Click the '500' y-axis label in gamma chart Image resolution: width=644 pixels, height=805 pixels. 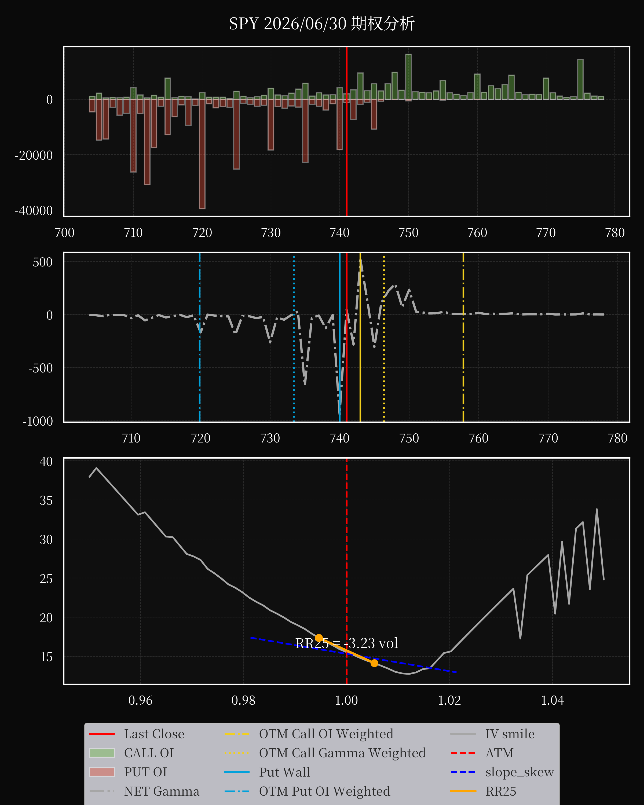(43, 262)
